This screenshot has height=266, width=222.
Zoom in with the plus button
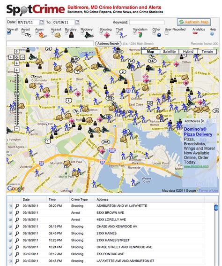16,70
